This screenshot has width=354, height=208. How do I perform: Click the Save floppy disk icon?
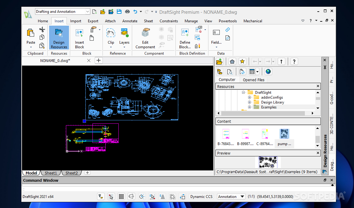pyautogui.click(x=119, y=12)
